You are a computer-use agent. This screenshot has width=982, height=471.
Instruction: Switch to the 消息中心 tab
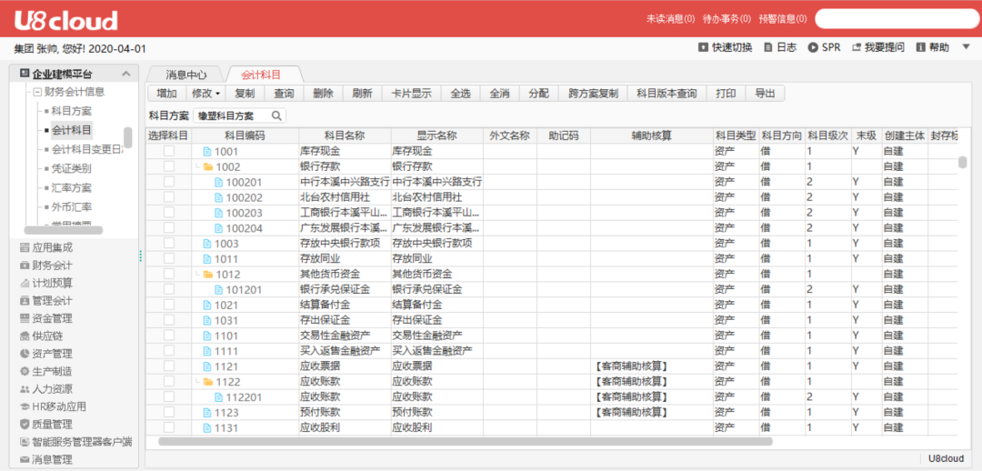click(x=185, y=75)
